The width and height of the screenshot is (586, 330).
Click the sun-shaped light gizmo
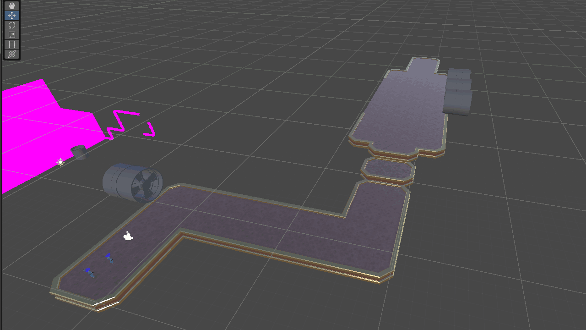click(x=60, y=162)
